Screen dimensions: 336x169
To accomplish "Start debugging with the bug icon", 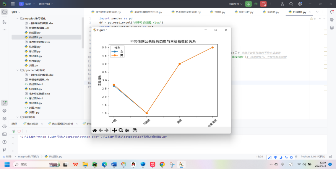I will coord(256,4).
